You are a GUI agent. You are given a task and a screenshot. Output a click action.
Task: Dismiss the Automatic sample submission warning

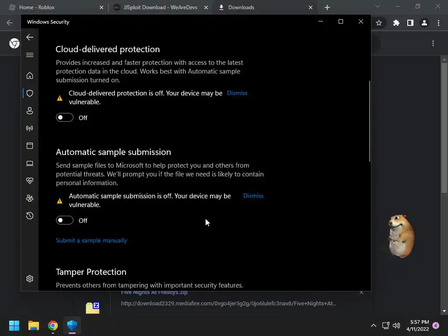click(x=253, y=196)
